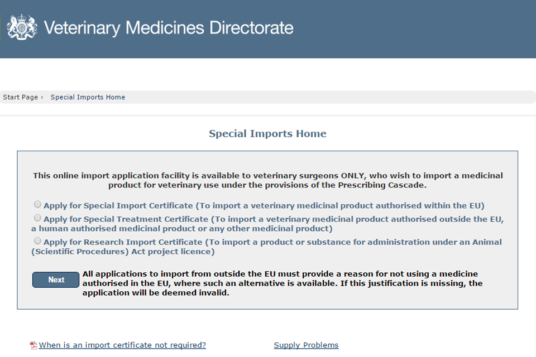The height and width of the screenshot is (357, 536).
Task: Select the Special Import Certificate radio button
Action: (x=37, y=205)
